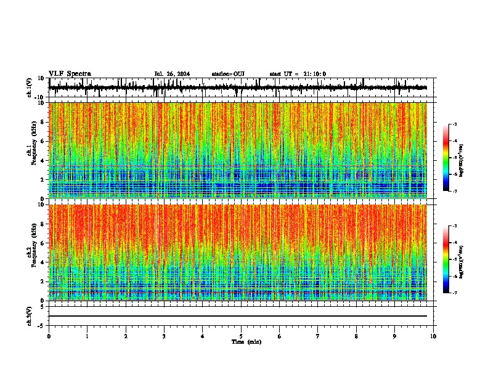This screenshot has height=377, width=488.
Task: Click the ch.2 spectrogram color bar
Action: 446,259
